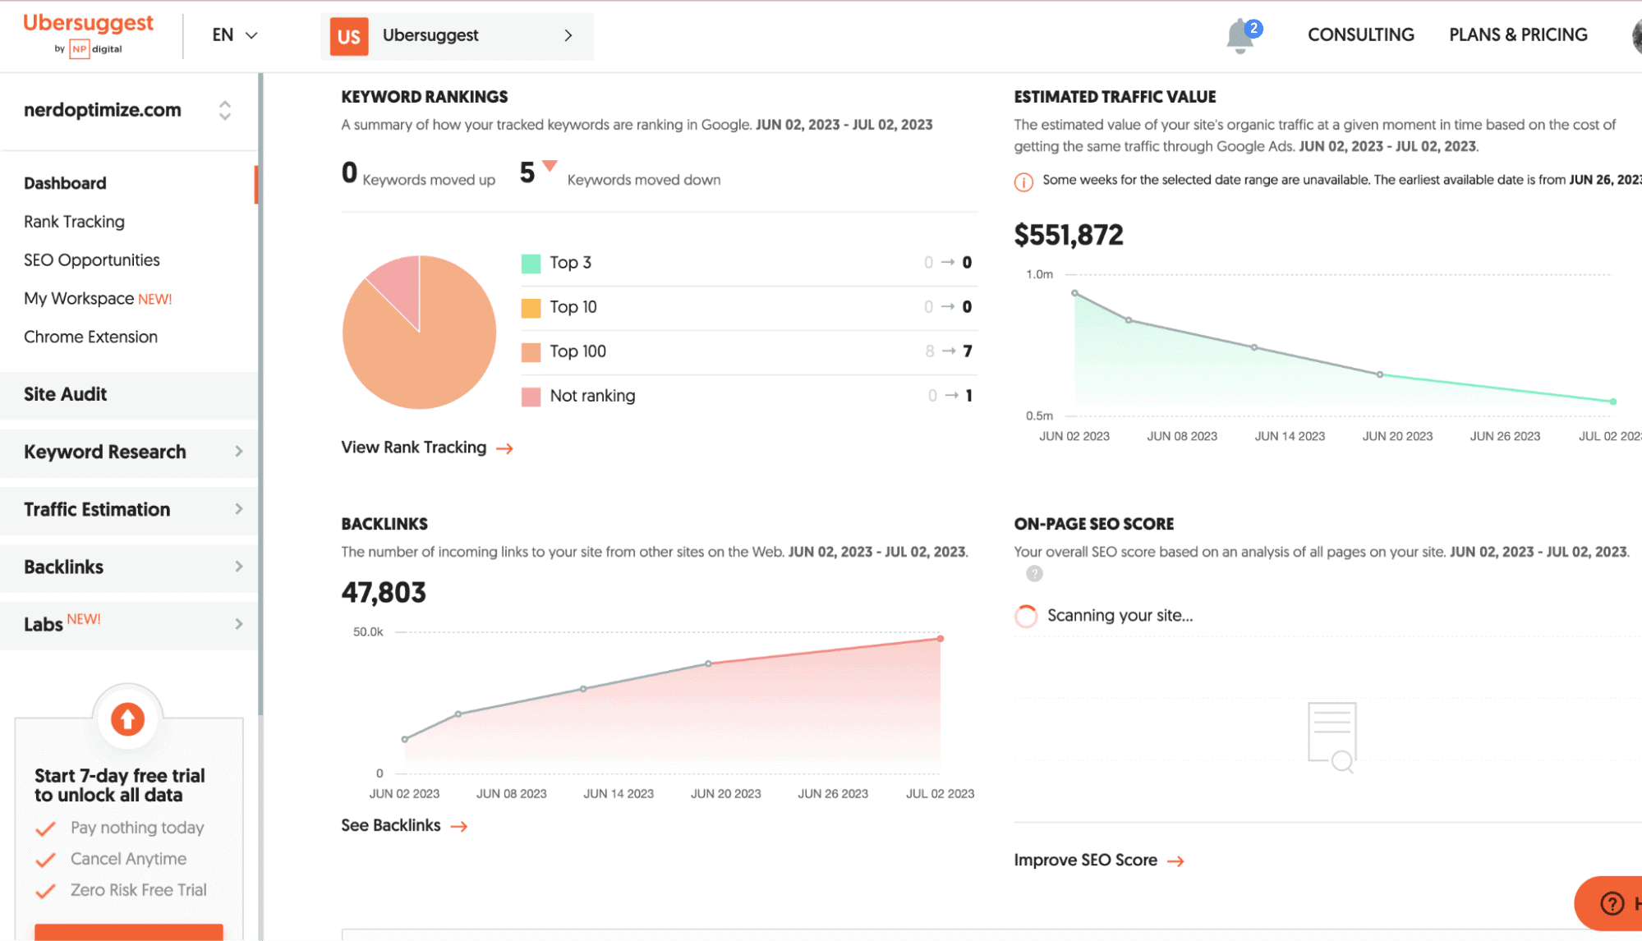Screen dimensions: 1642x941
Task: Click the View Rank Tracking link
Action: [x=415, y=448]
